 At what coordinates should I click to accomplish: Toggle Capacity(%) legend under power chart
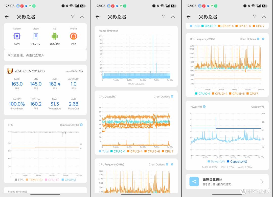(237, 162)
